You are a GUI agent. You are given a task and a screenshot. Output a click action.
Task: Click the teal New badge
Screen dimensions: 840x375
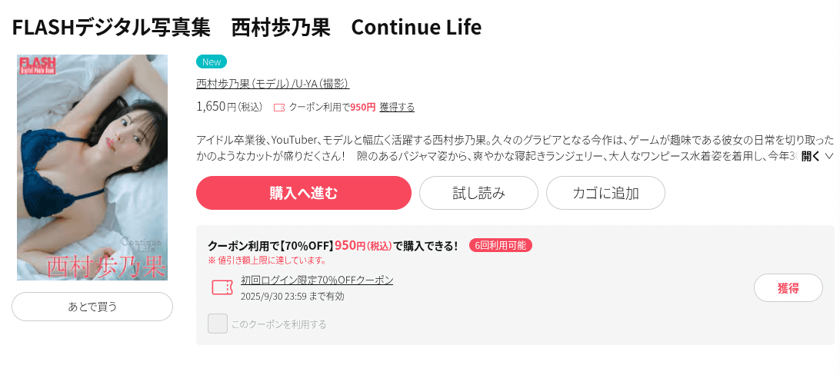[x=212, y=61]
